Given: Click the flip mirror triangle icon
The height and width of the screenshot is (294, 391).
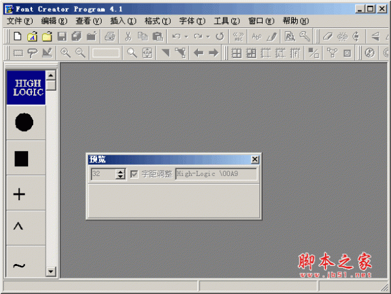Looking at the screenshot, I should (x=375, y=37).
